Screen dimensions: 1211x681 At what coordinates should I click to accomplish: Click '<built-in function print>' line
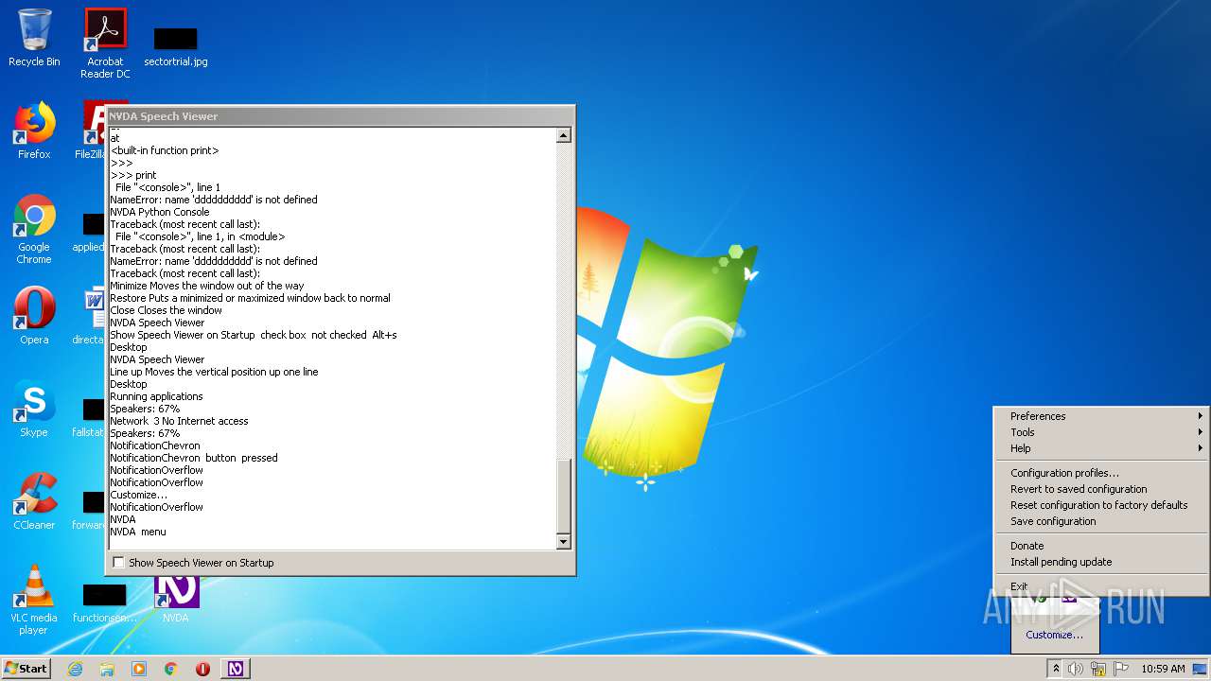pyautogui.click(x=165, y=150)
